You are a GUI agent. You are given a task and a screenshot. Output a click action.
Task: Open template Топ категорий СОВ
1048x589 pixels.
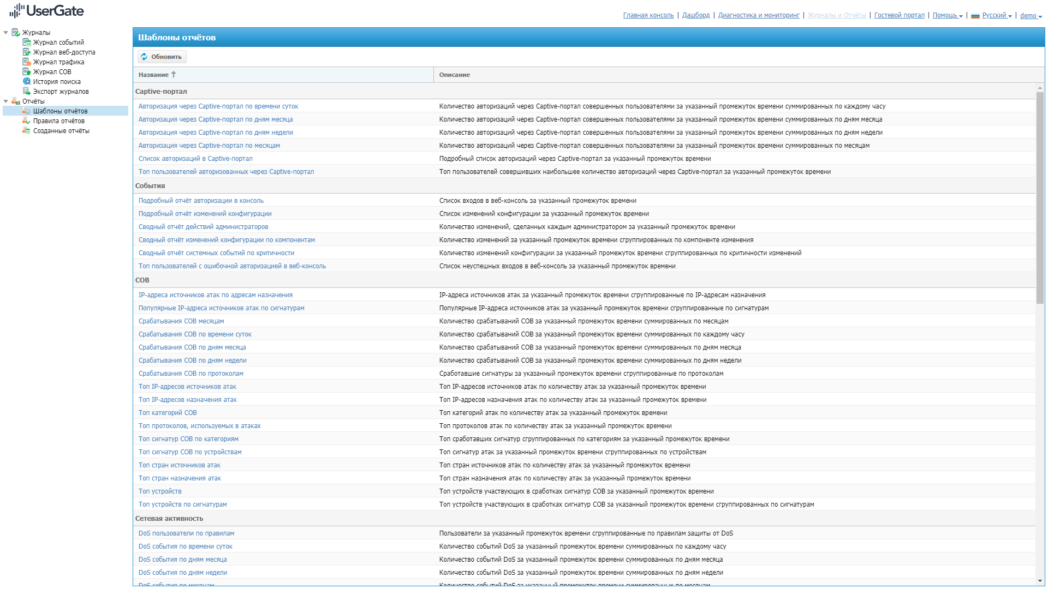coord(168,413)
